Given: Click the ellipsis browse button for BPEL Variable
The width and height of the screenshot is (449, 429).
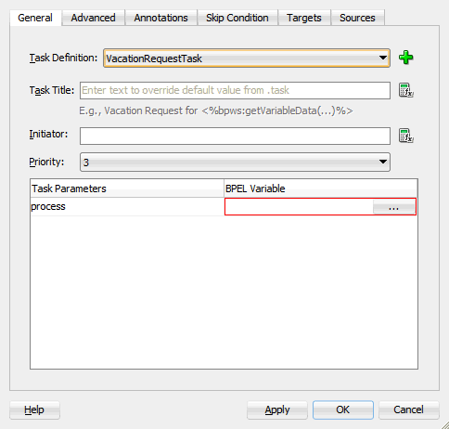Looking at the screenshot, I should 393,207.
